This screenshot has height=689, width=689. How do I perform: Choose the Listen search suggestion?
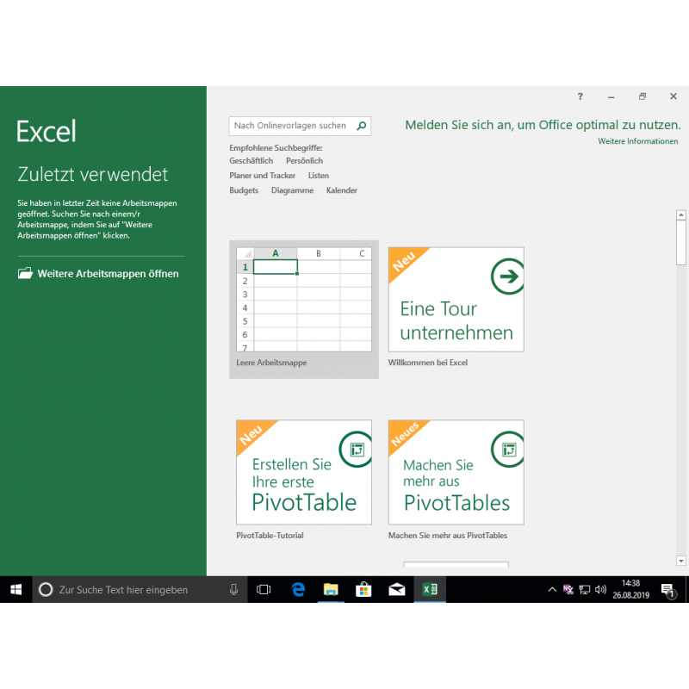318,176
